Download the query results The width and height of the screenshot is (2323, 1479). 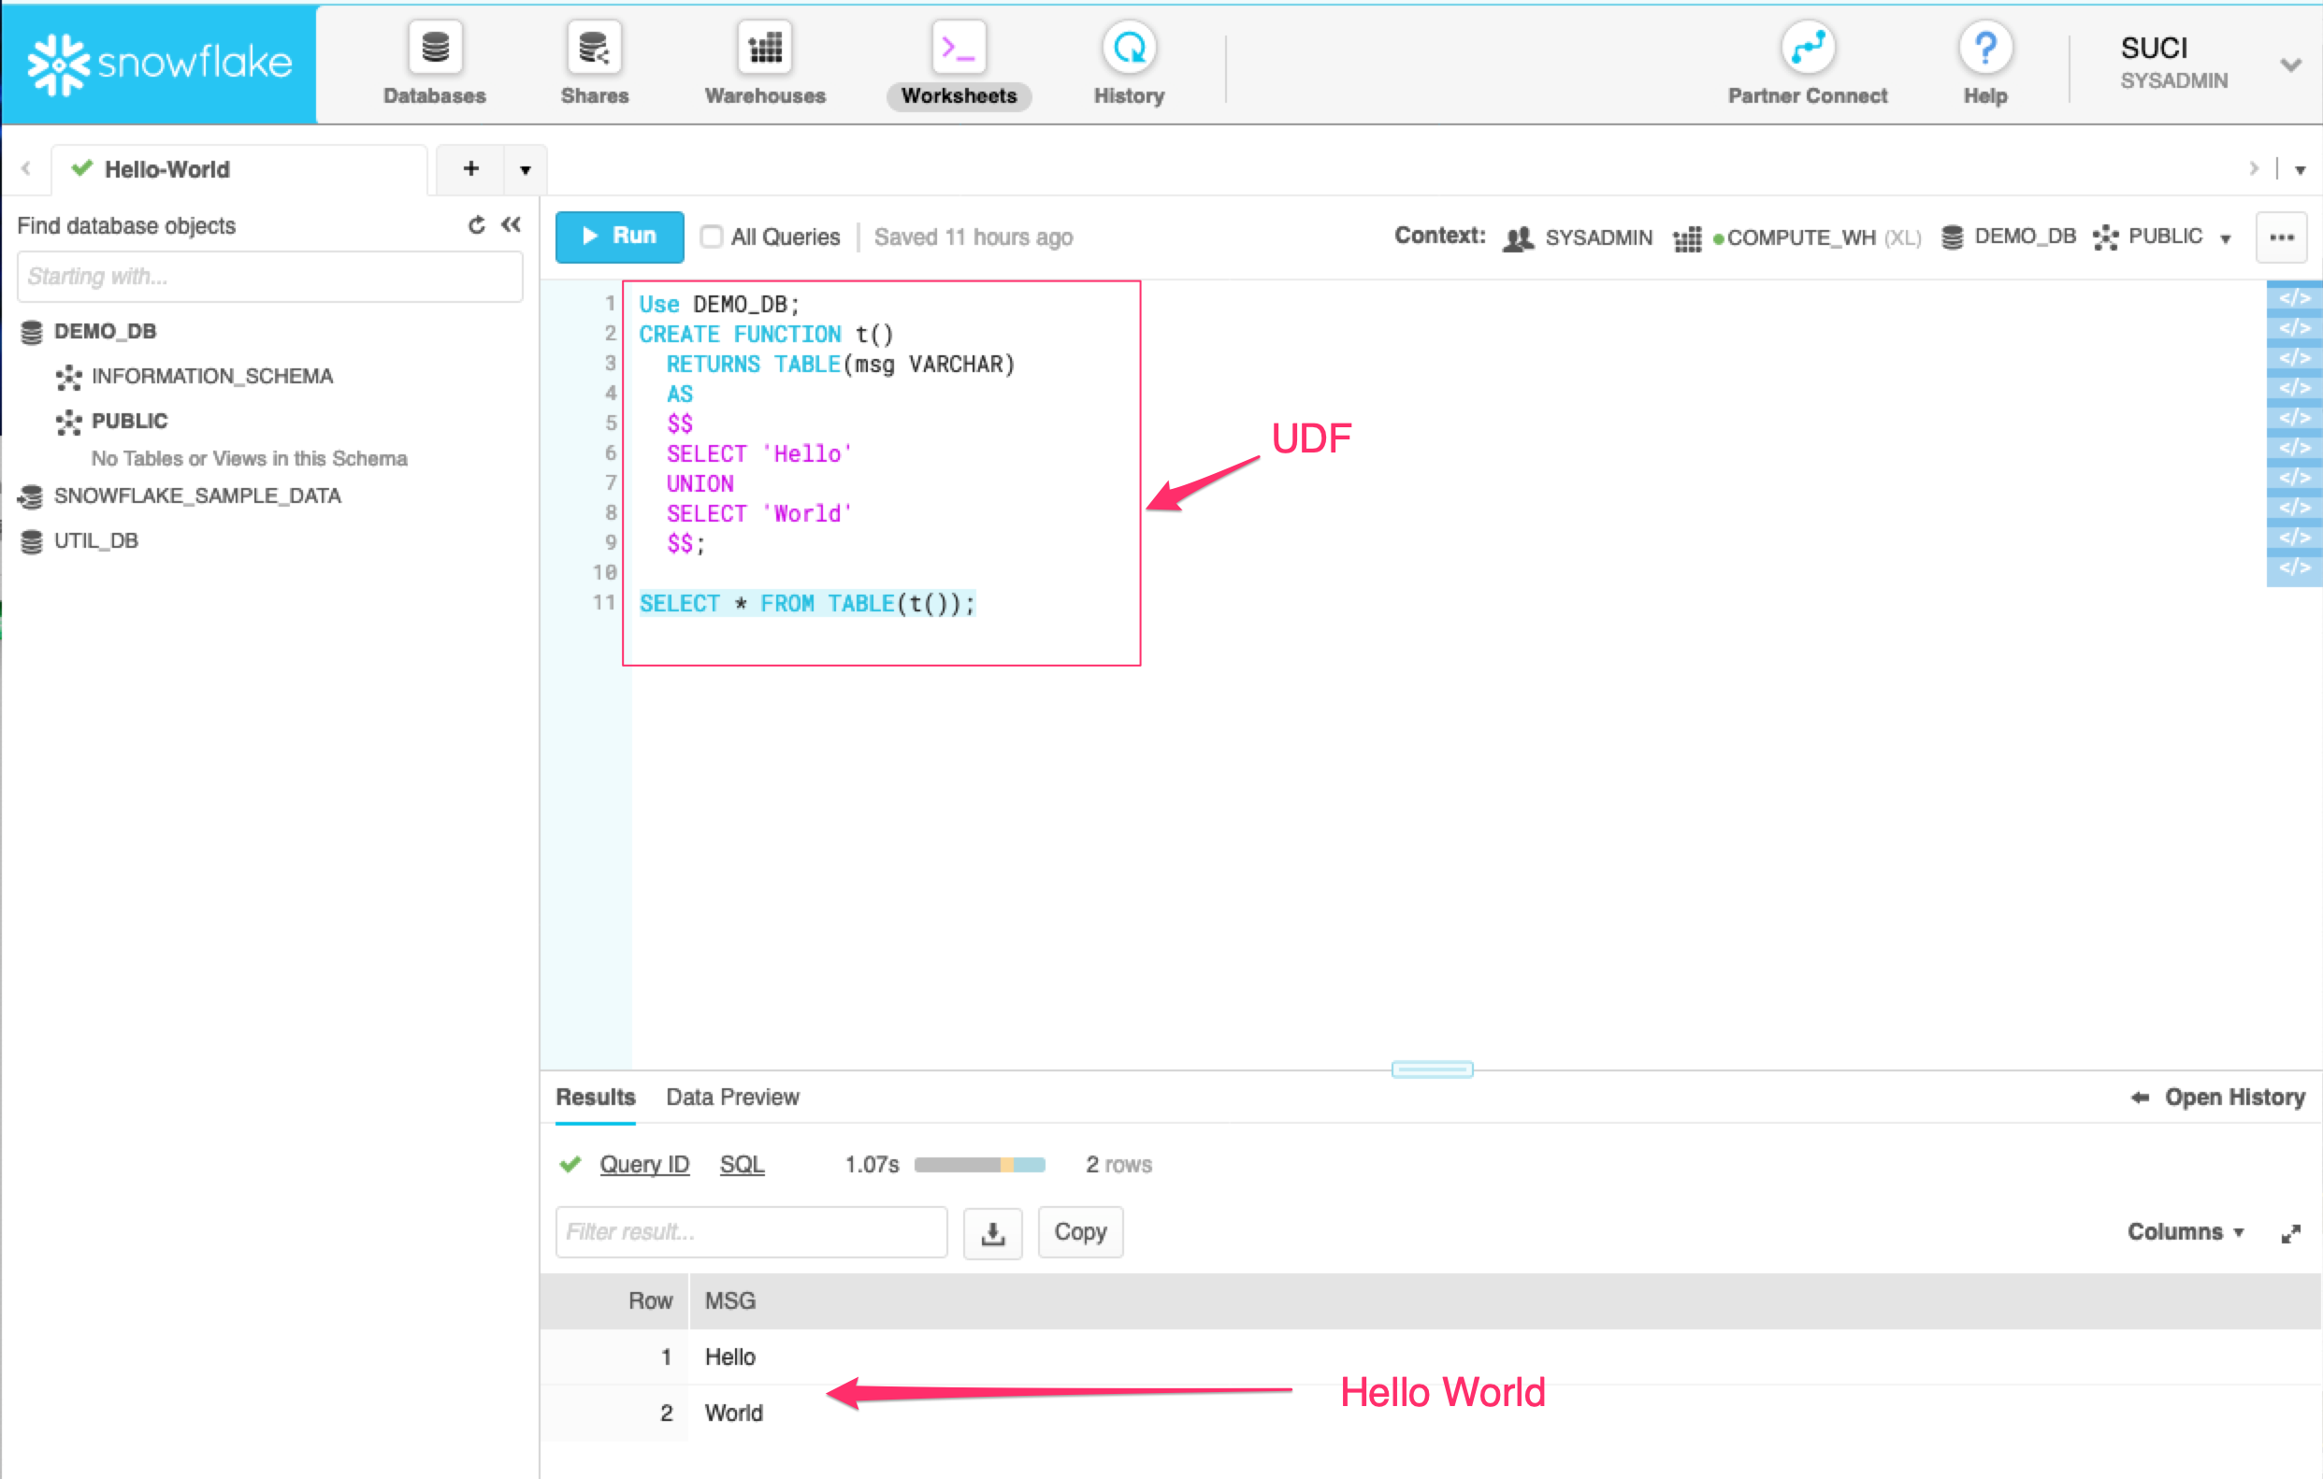992,1232
